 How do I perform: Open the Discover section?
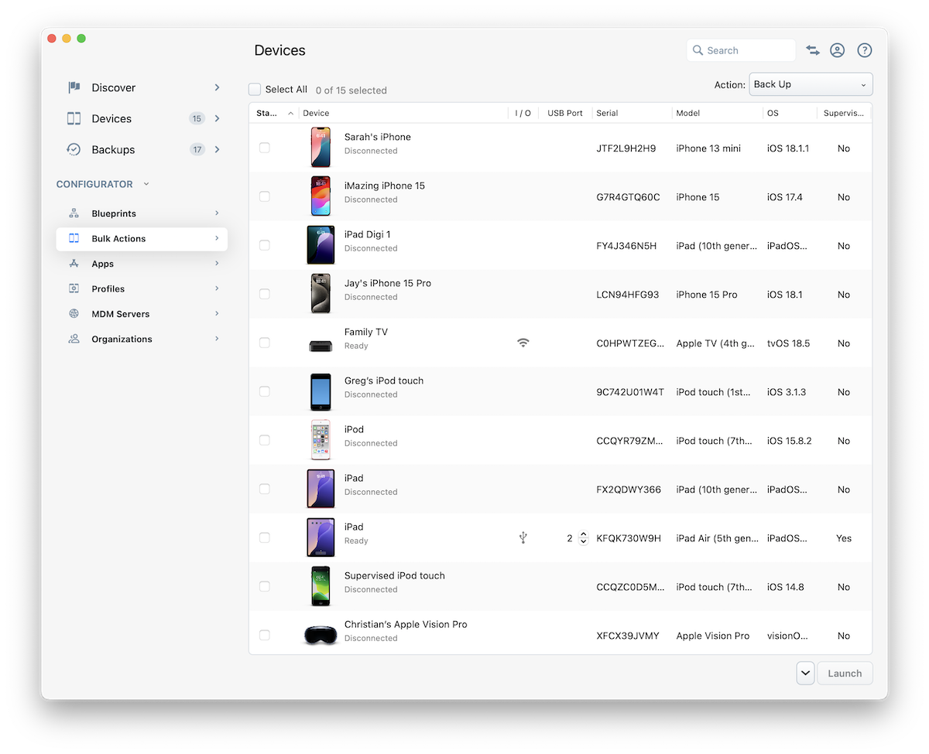click(113, 87)
